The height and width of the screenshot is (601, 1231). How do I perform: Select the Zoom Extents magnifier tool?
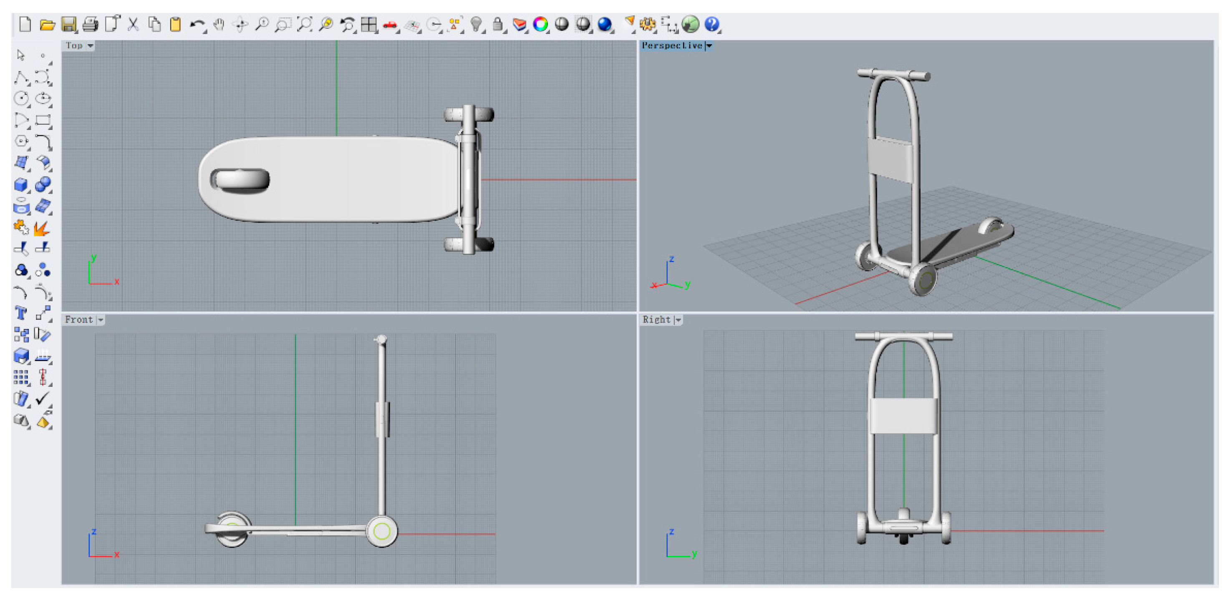(304, 24)
